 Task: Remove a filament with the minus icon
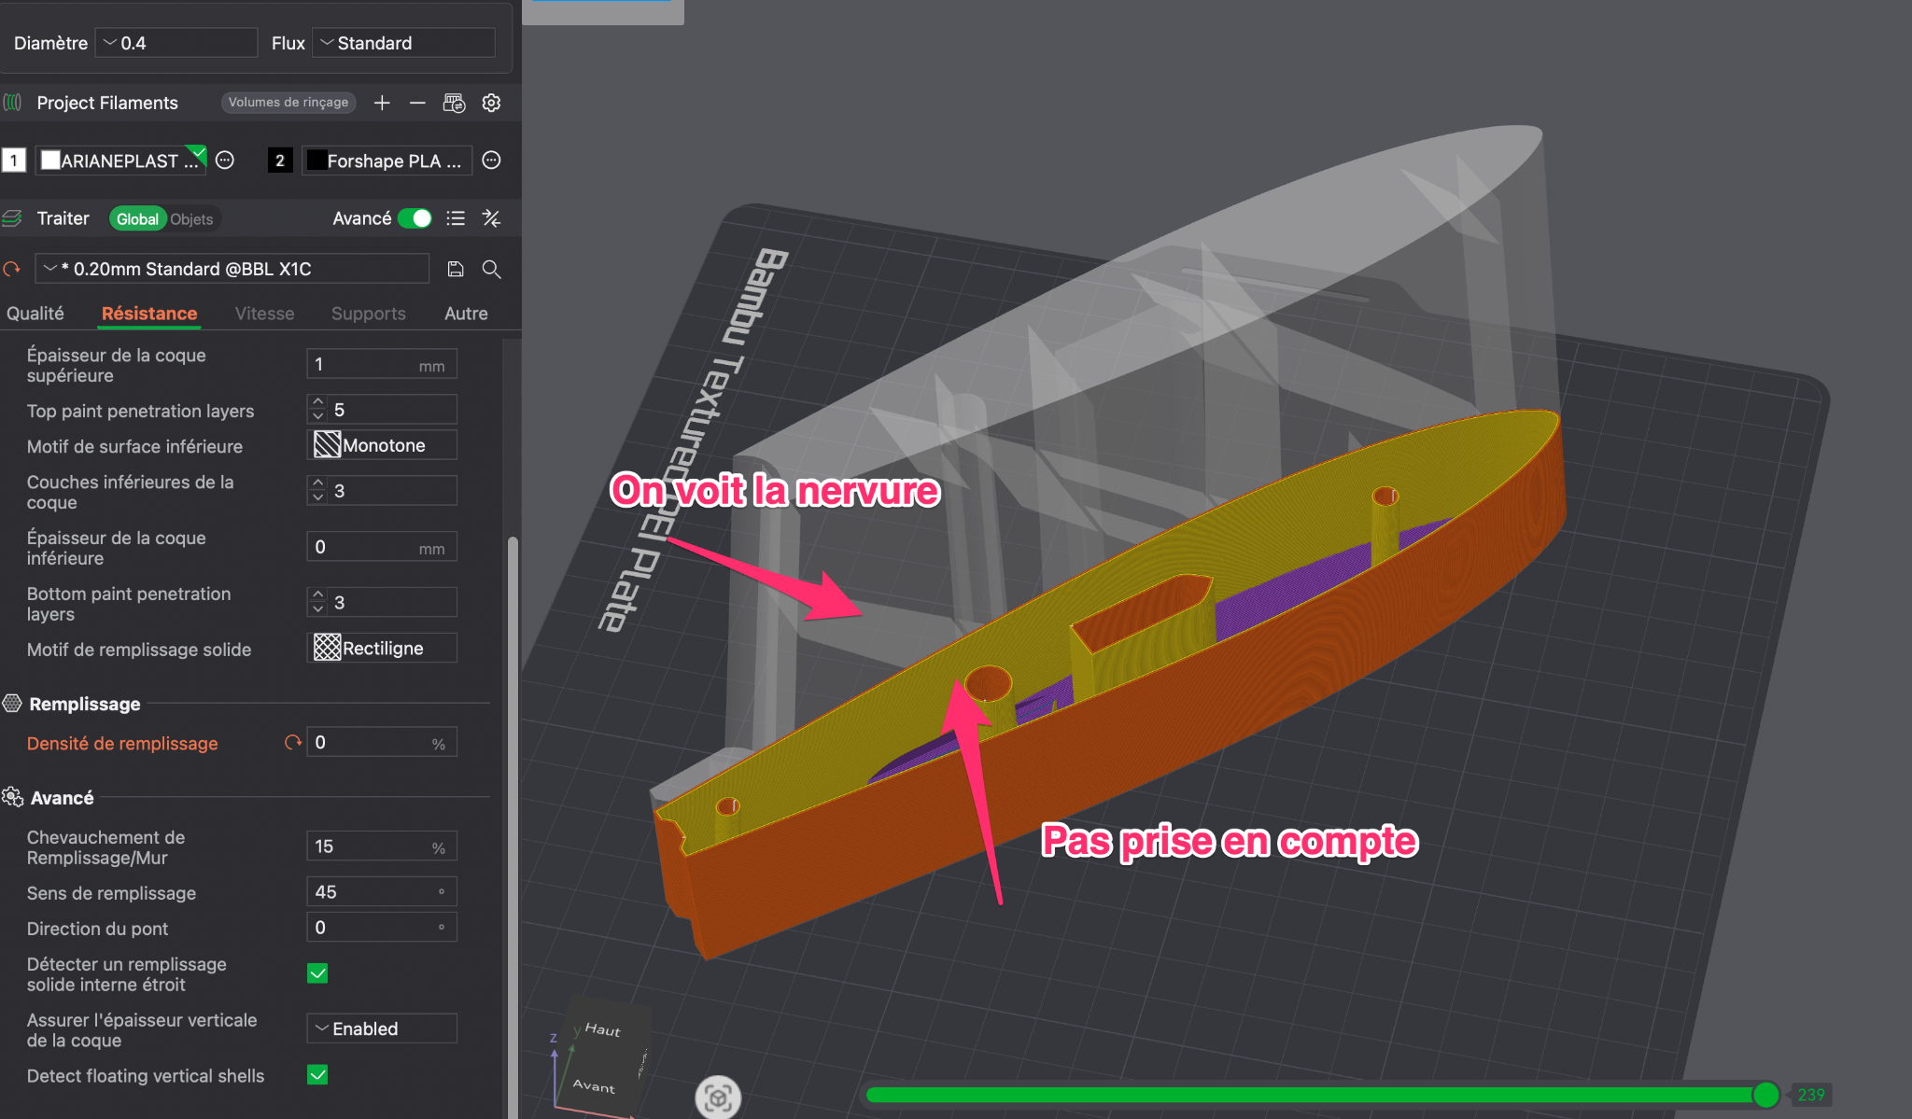(x=417, y=103)
